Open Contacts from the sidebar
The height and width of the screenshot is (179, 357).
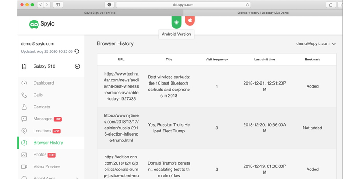click(42, 107)
